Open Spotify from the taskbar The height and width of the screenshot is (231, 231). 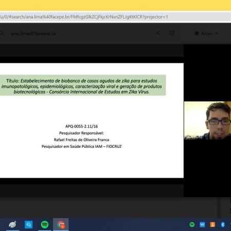[x=45, y=224]
